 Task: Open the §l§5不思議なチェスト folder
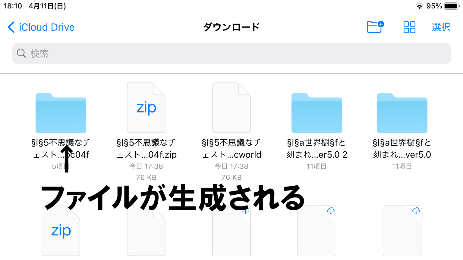point(61,113)
